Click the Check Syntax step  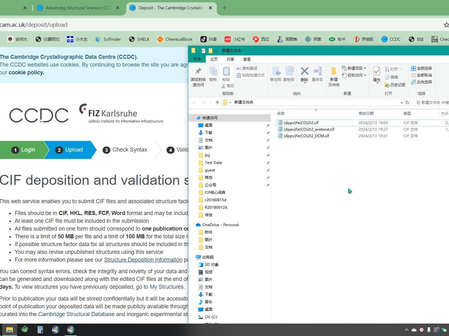tap(125, 150)
